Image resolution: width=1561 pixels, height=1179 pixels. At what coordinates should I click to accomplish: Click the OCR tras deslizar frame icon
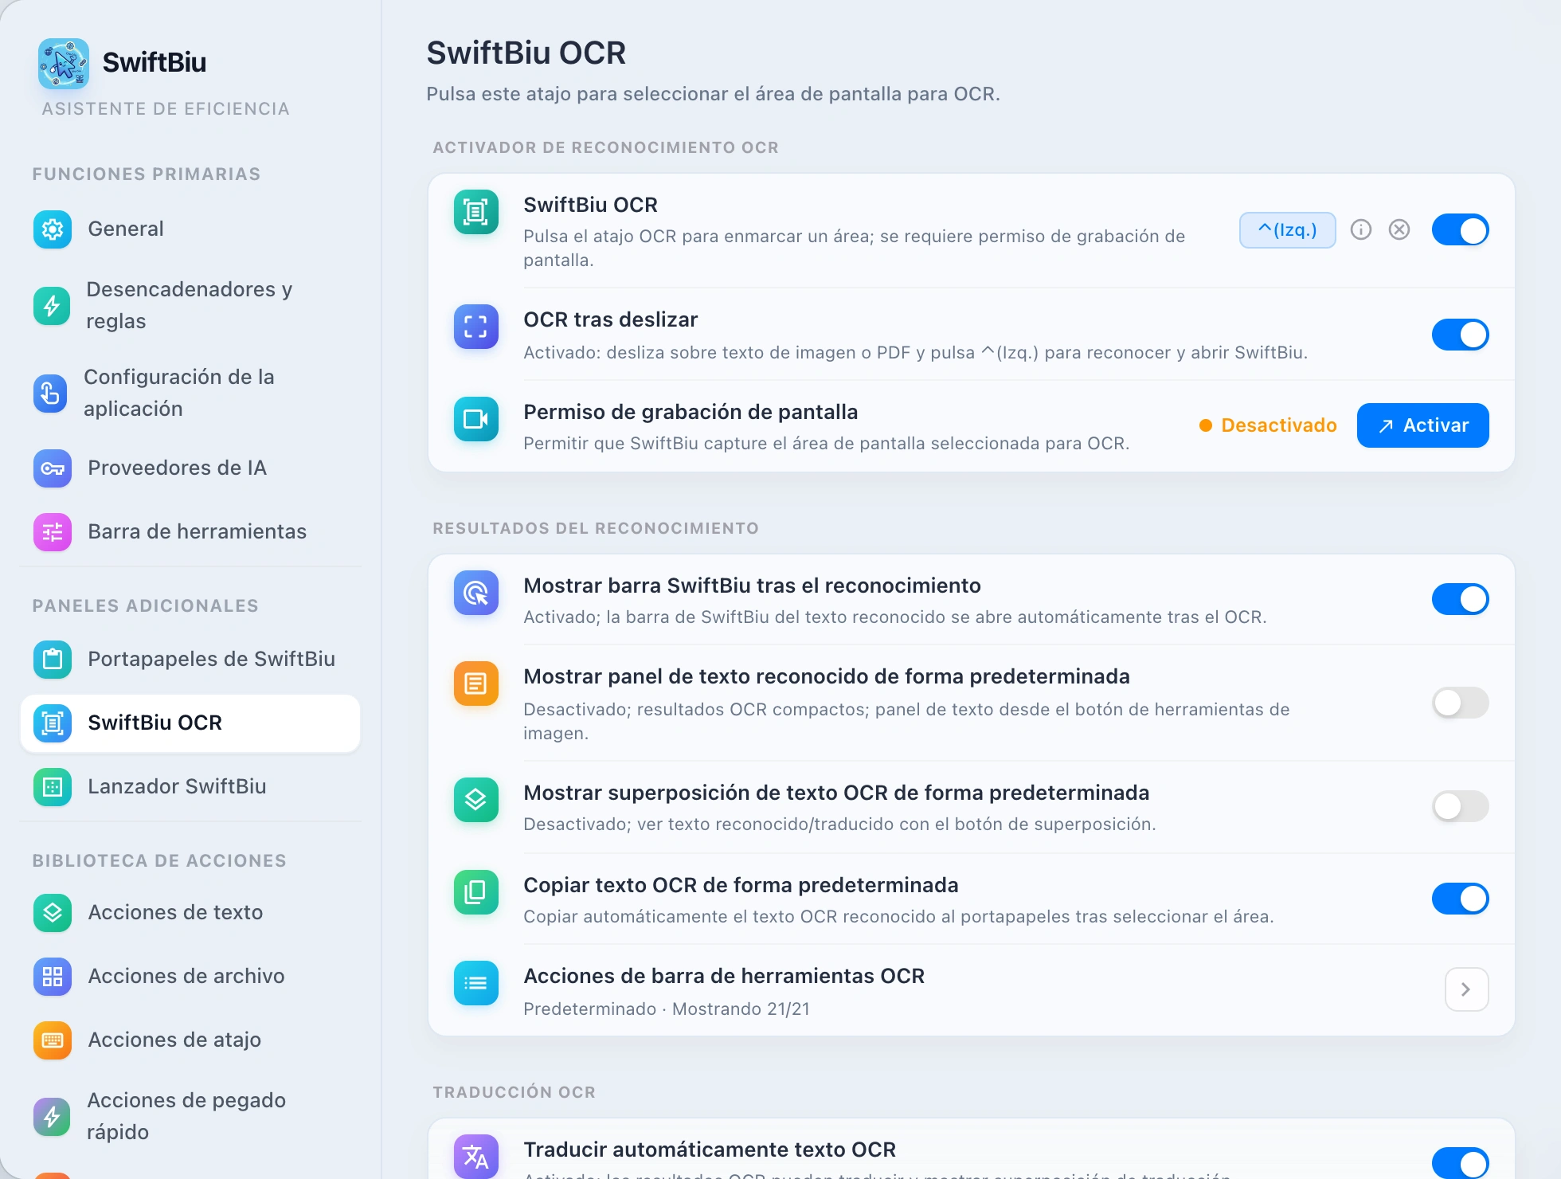[x=476, y=327]
